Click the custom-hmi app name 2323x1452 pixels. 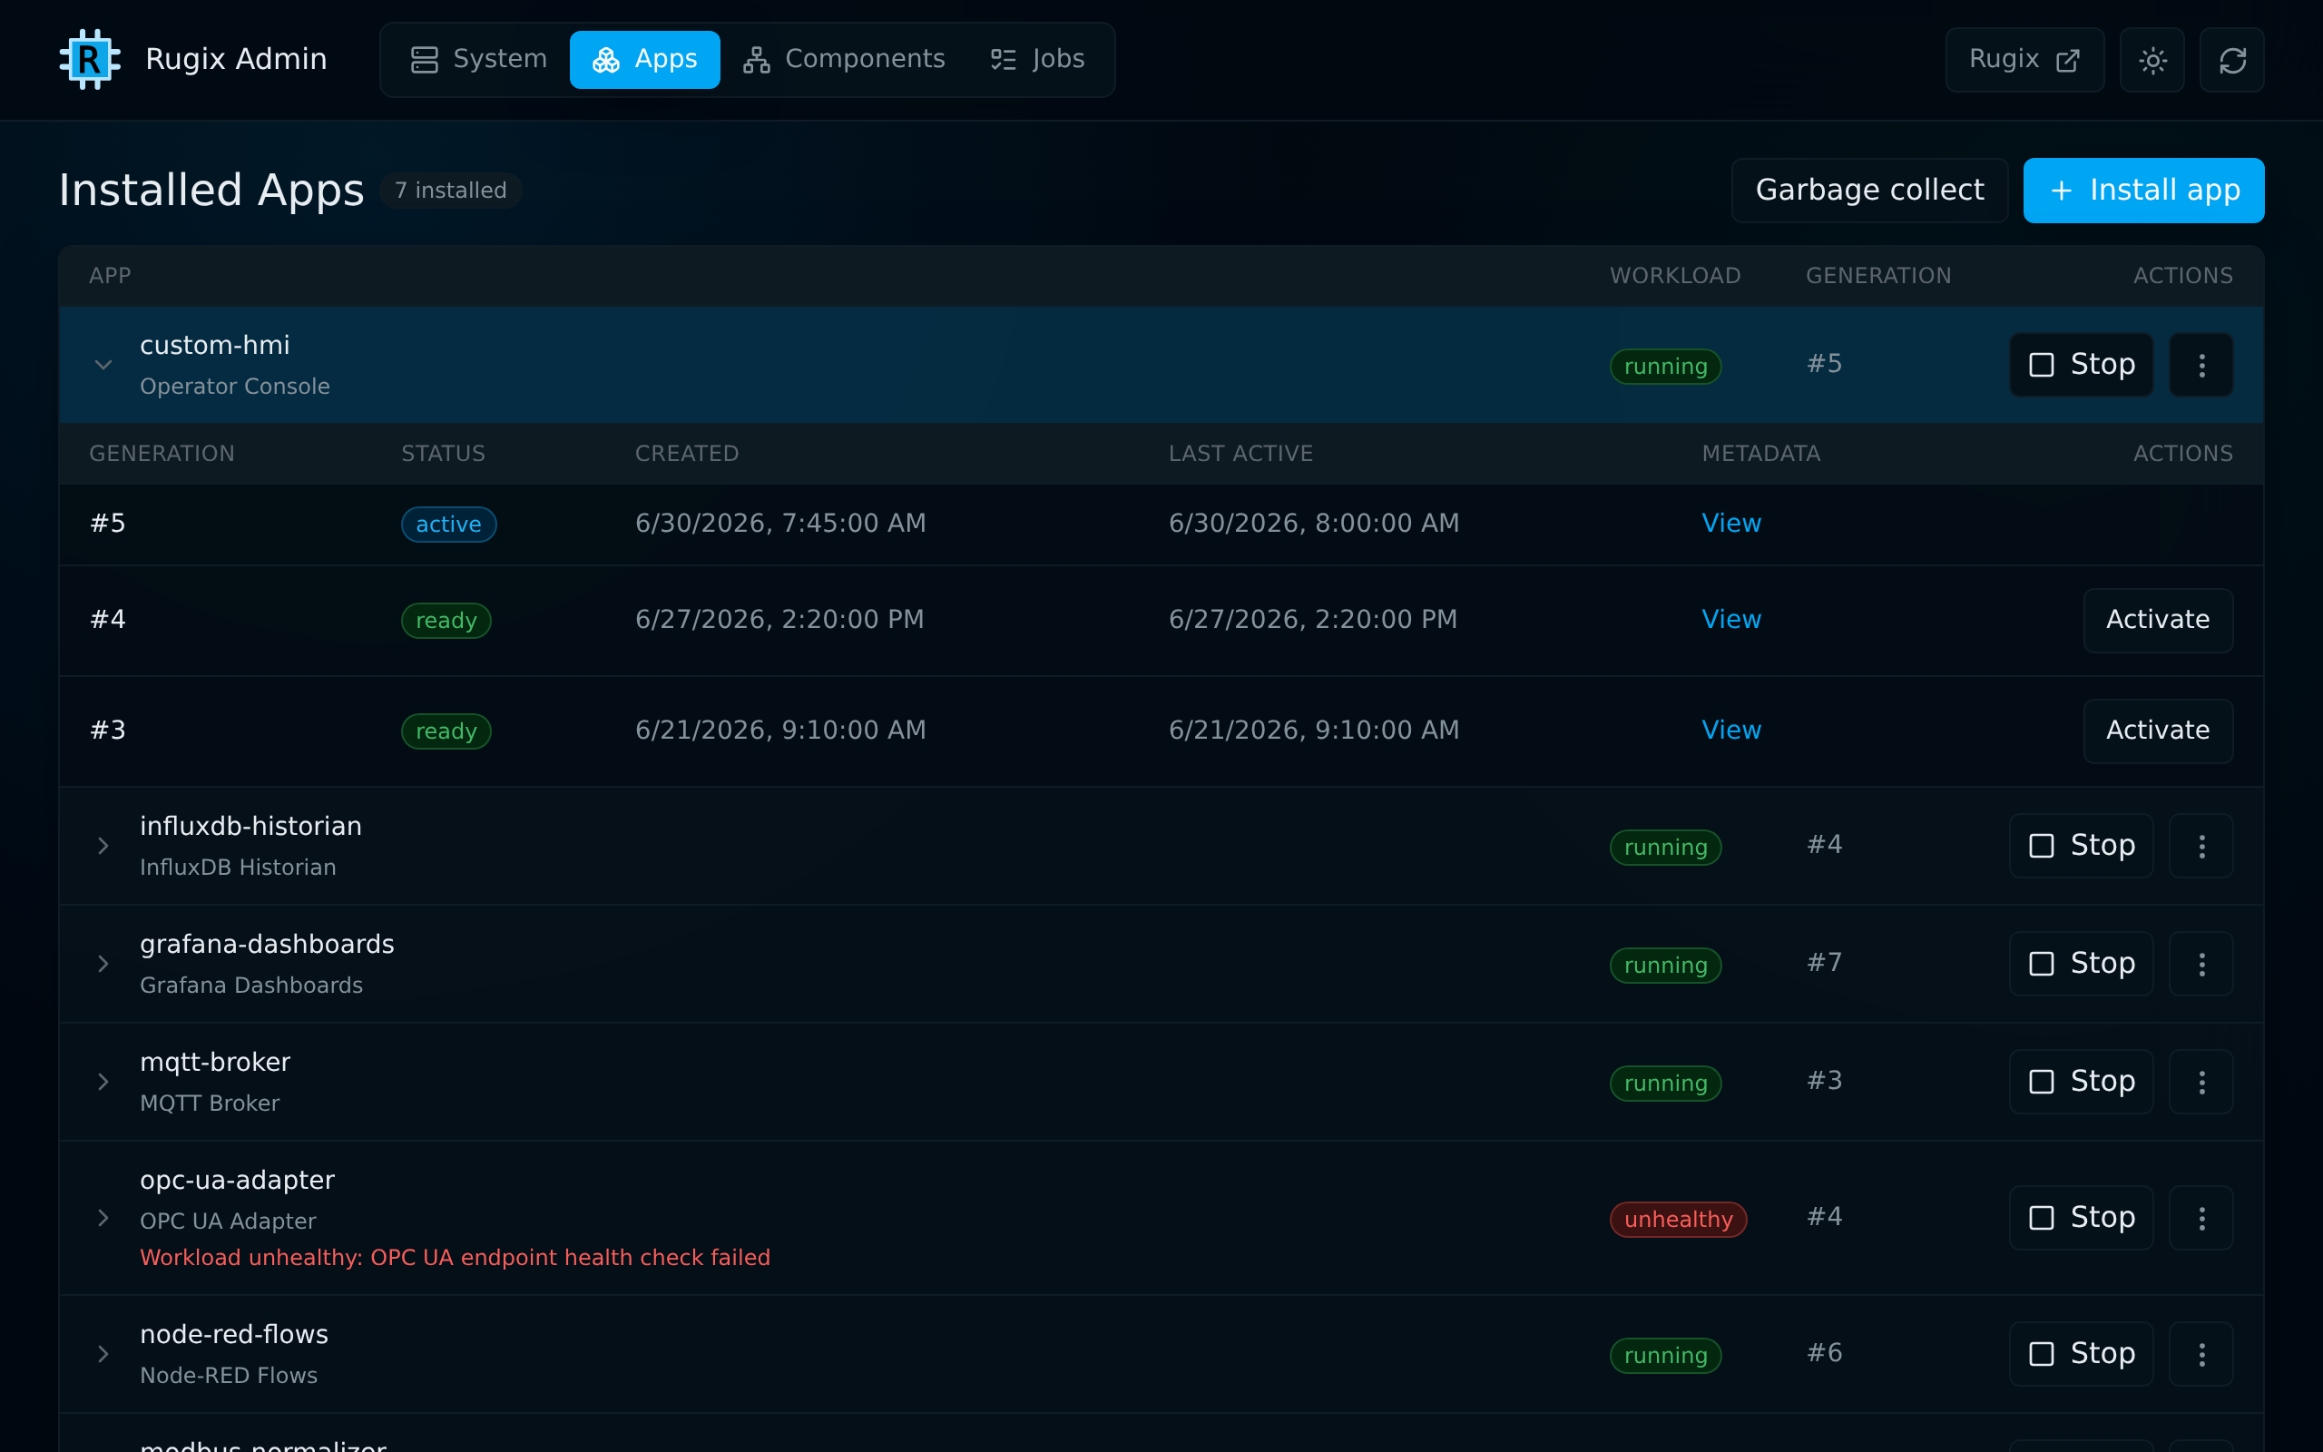(215, 346)
